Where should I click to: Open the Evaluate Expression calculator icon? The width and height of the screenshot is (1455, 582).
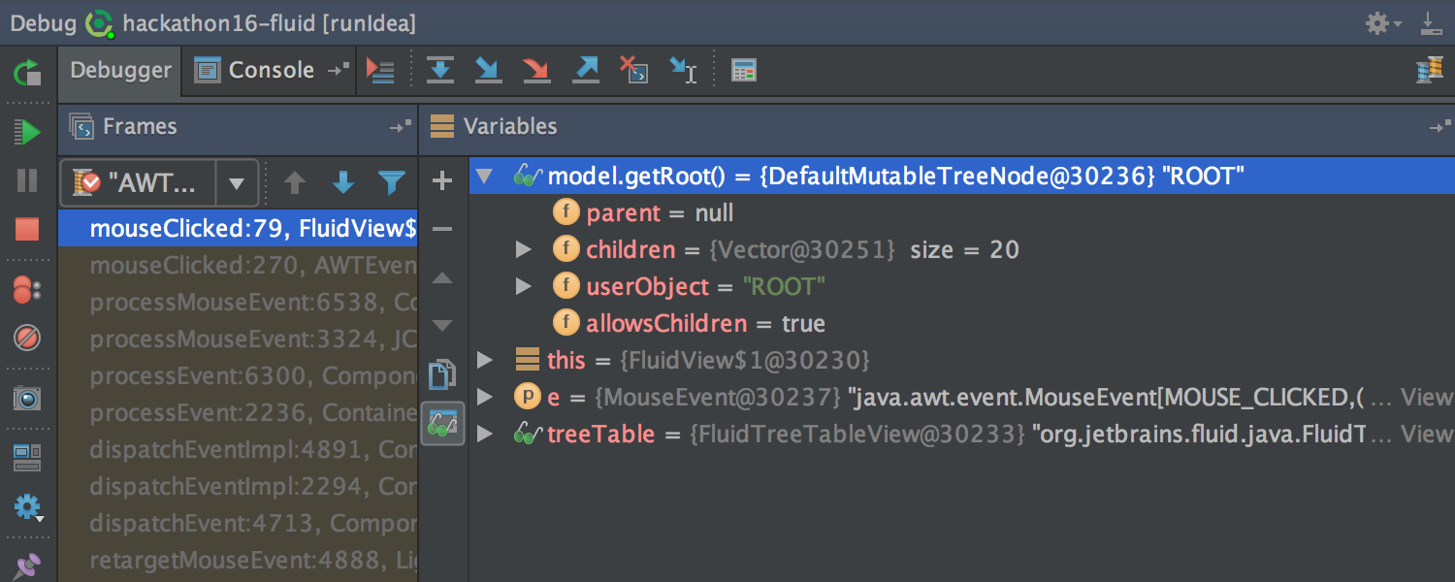click(743, 69)
